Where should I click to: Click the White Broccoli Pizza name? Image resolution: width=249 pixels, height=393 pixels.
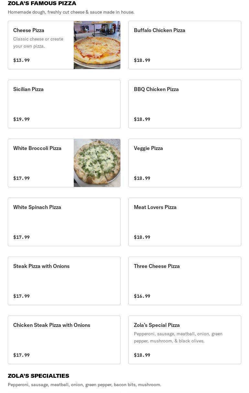tap(37, 148)
